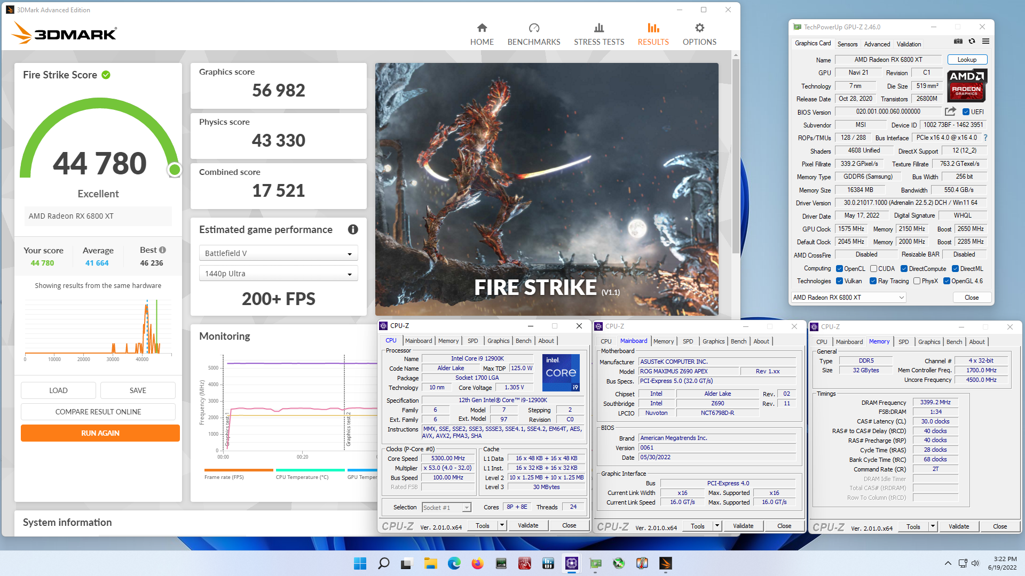
Task: Click the green marker on the score gauge
Action: [x=174, y=170]
